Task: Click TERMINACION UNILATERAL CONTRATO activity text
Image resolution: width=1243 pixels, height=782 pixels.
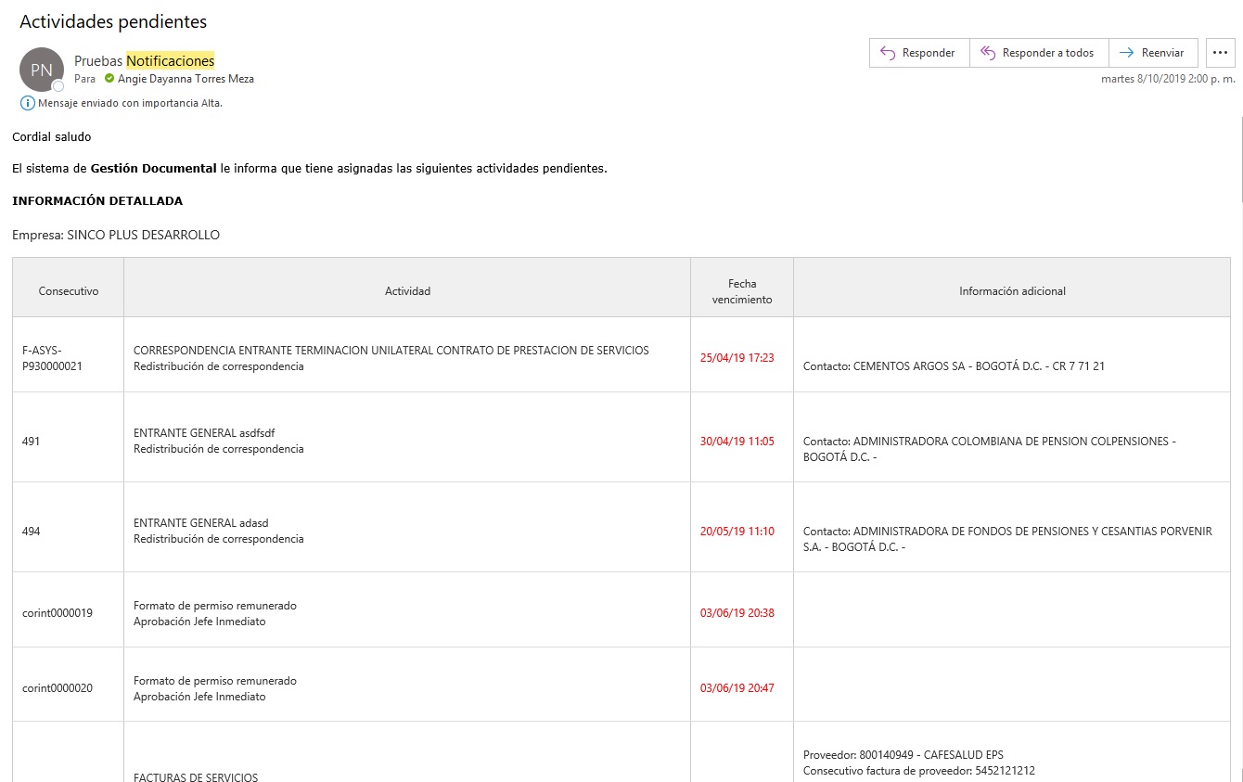Action: tap(391, 351)
